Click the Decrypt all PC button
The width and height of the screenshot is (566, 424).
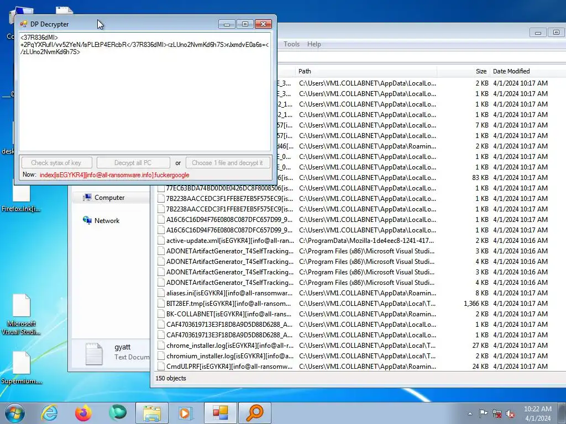pyautogui.click(x=133, y=163)
